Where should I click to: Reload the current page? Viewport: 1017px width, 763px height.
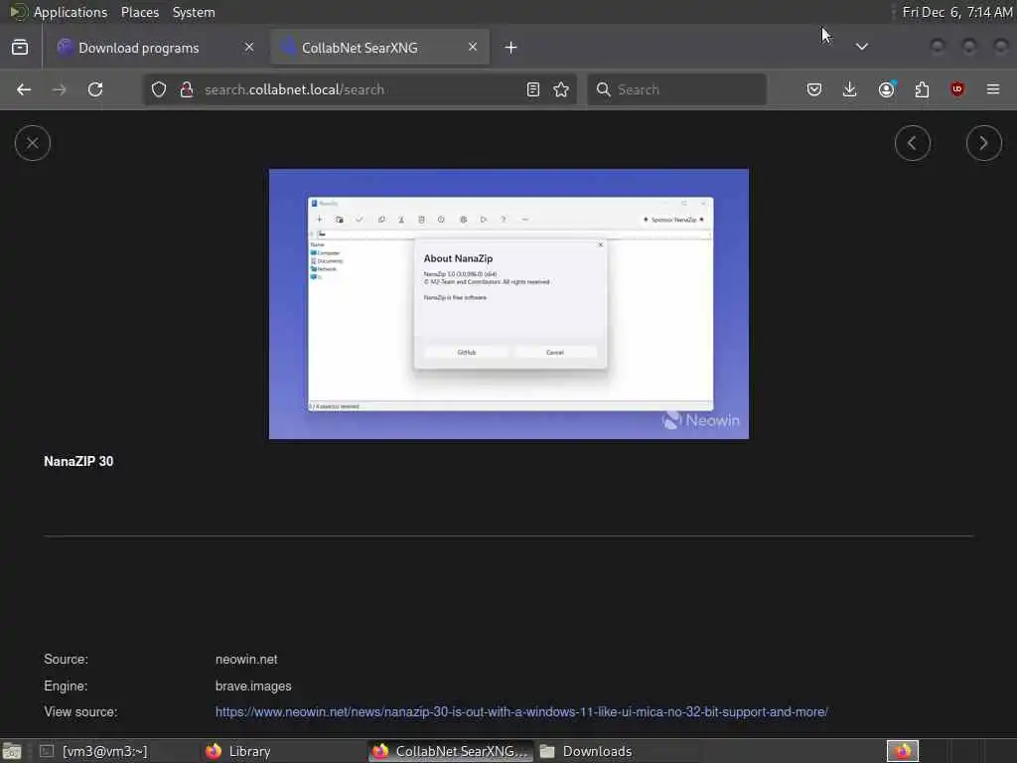[95, 89]
